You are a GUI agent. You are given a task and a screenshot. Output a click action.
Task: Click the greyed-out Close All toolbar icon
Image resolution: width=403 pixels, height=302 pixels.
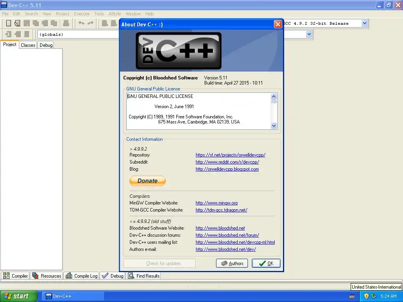point(54,23)
